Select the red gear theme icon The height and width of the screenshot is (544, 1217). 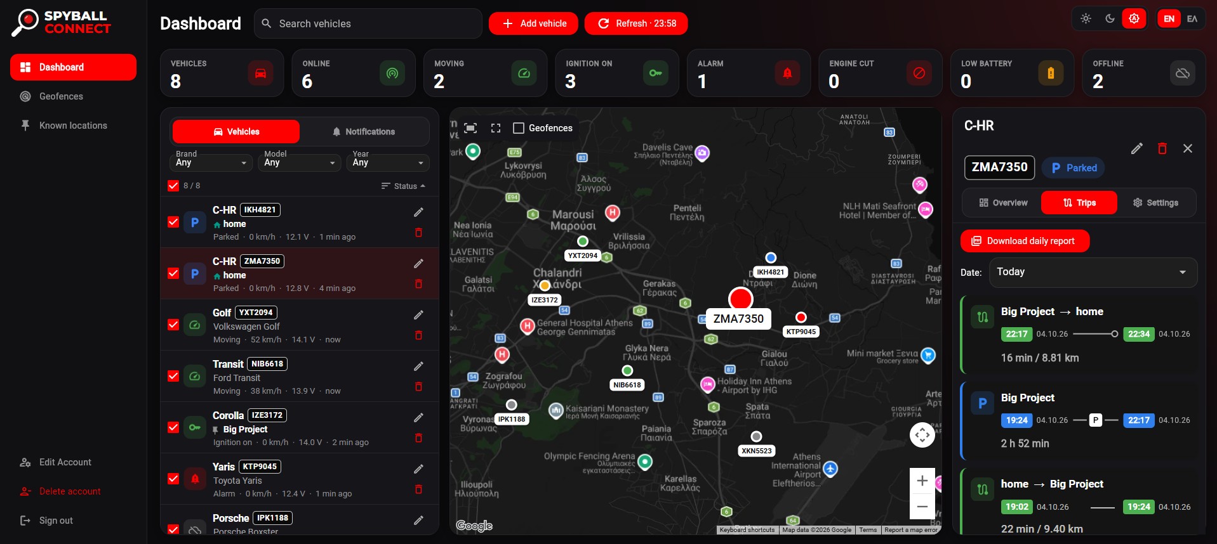[1134, 19]
